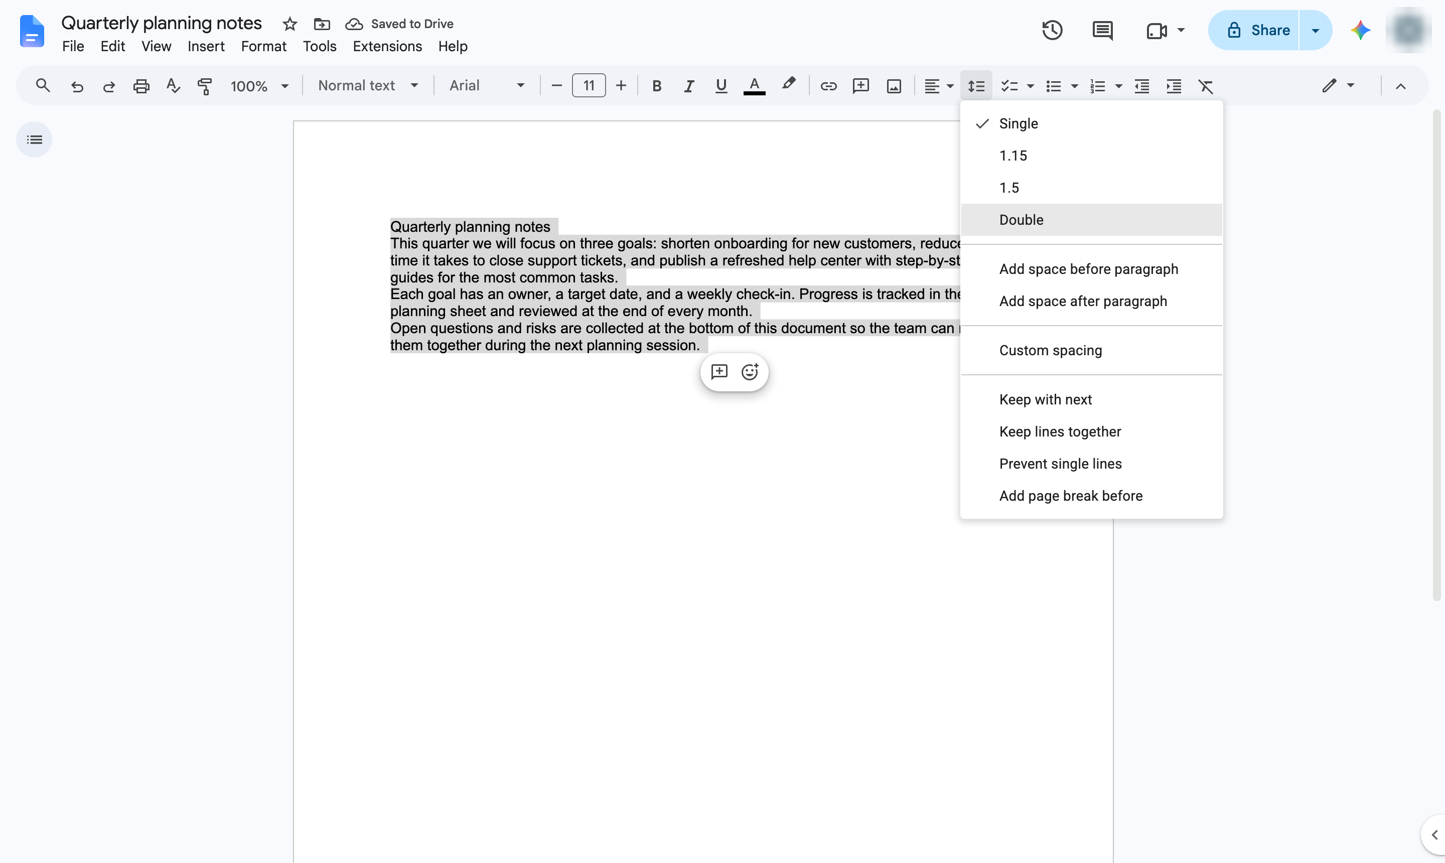Open the Arial font dropdown
Screen dimensions: 1445x863
487,86
